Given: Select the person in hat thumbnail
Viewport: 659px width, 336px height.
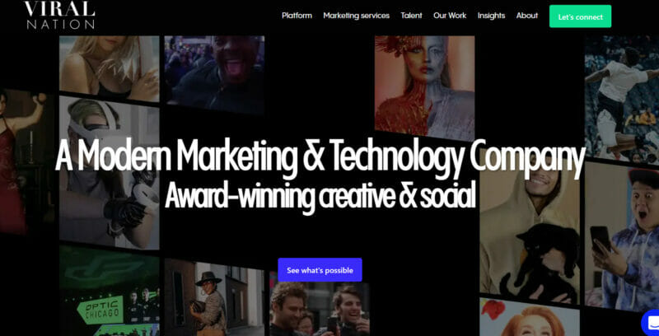Looking at the screenshot, I should click(214, 298).
